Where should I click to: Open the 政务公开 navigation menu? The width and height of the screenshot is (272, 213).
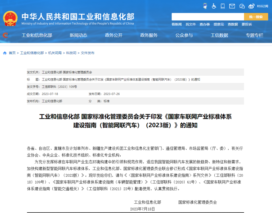coord(114,35)
